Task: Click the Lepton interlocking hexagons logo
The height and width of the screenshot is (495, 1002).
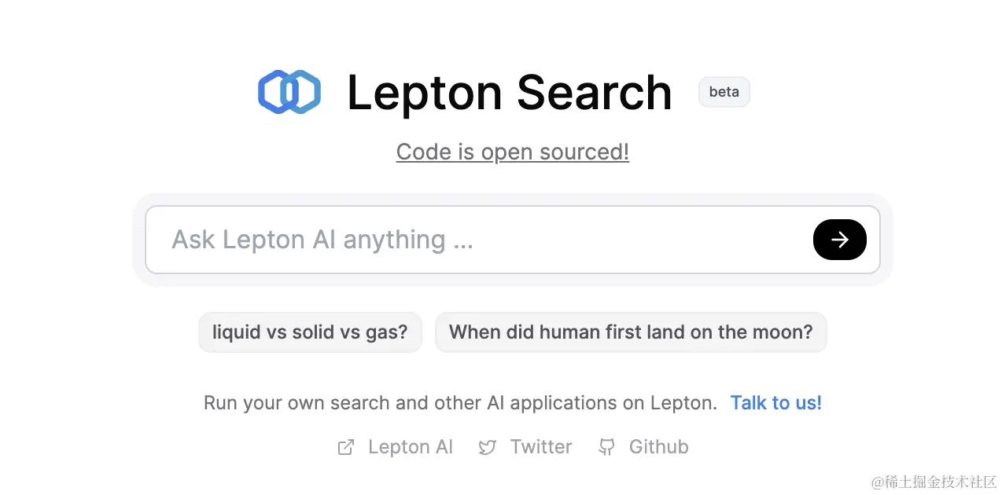Action: click(x=289, y=92)
